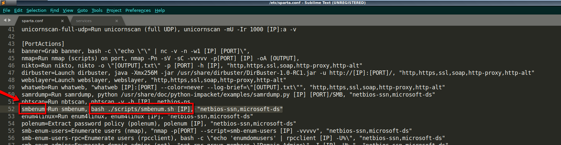Click line number 52 in the gutter
This screenshot has width=561, height=145.
[x=11, y=109]
